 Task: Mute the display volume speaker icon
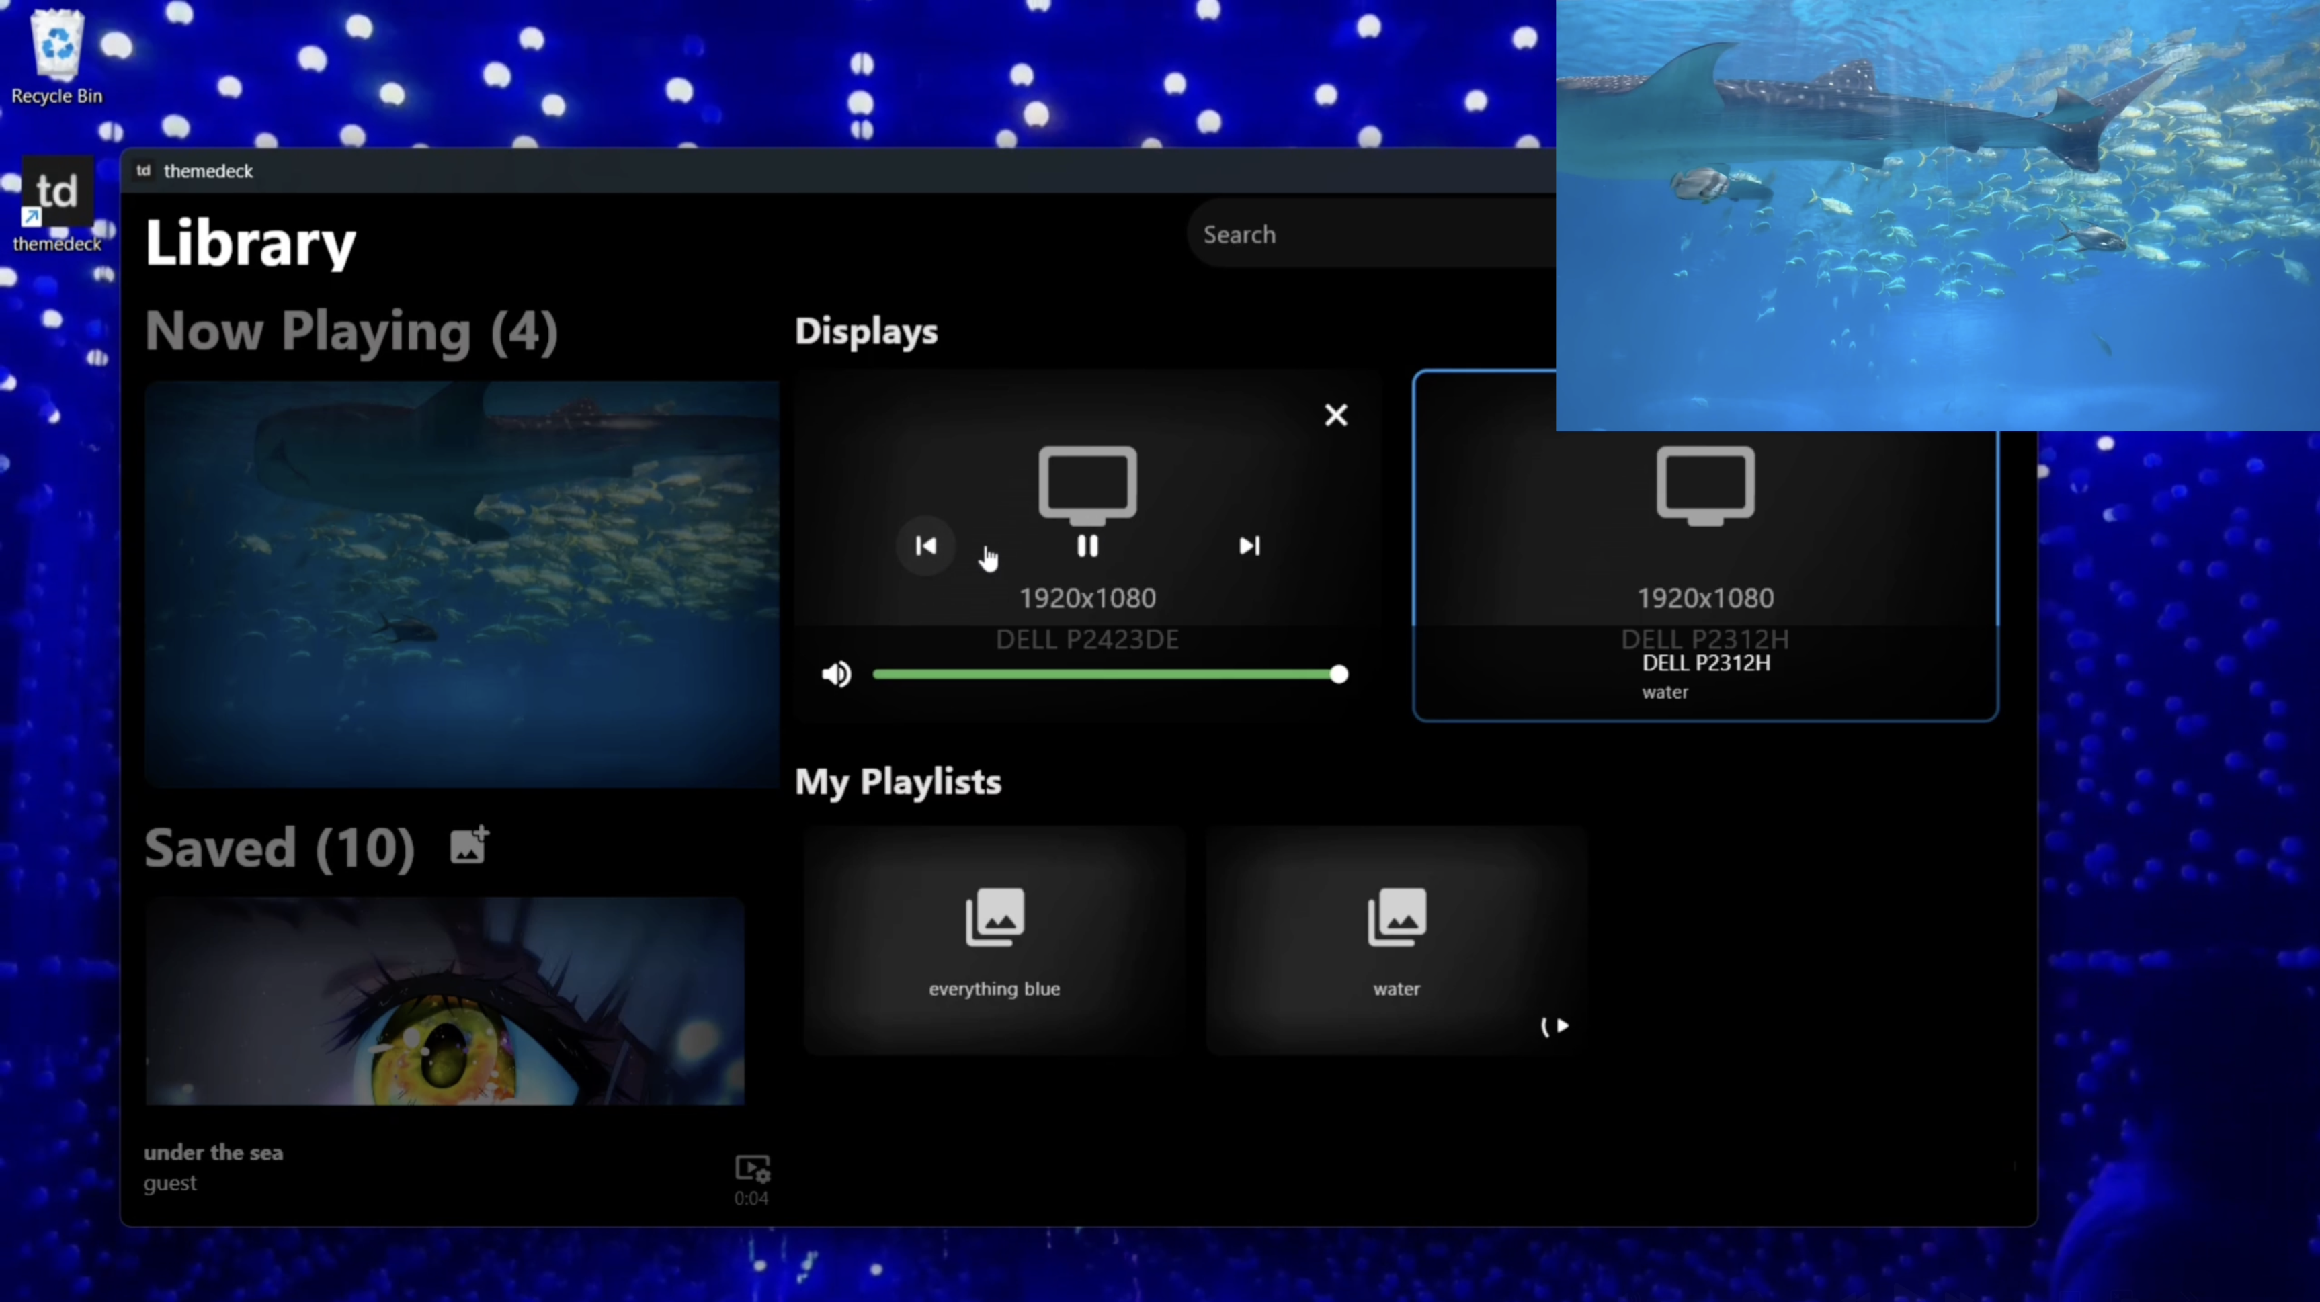(x=836, y=675)
